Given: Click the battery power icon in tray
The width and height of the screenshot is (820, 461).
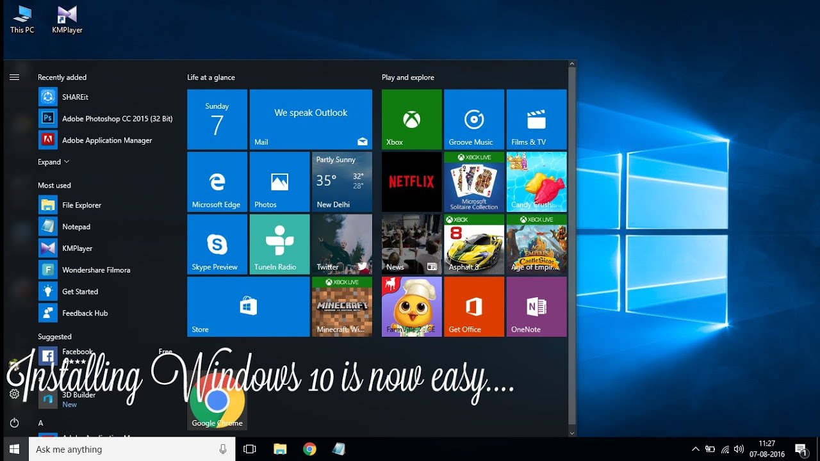Looking at the screenshot, I should coord(710,449).
